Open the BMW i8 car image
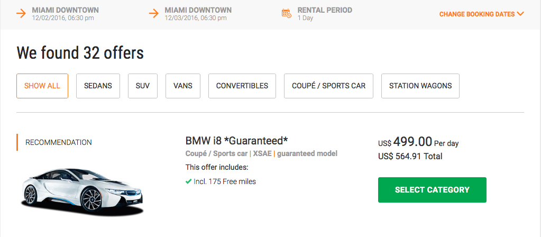 (x=82, y=192)
